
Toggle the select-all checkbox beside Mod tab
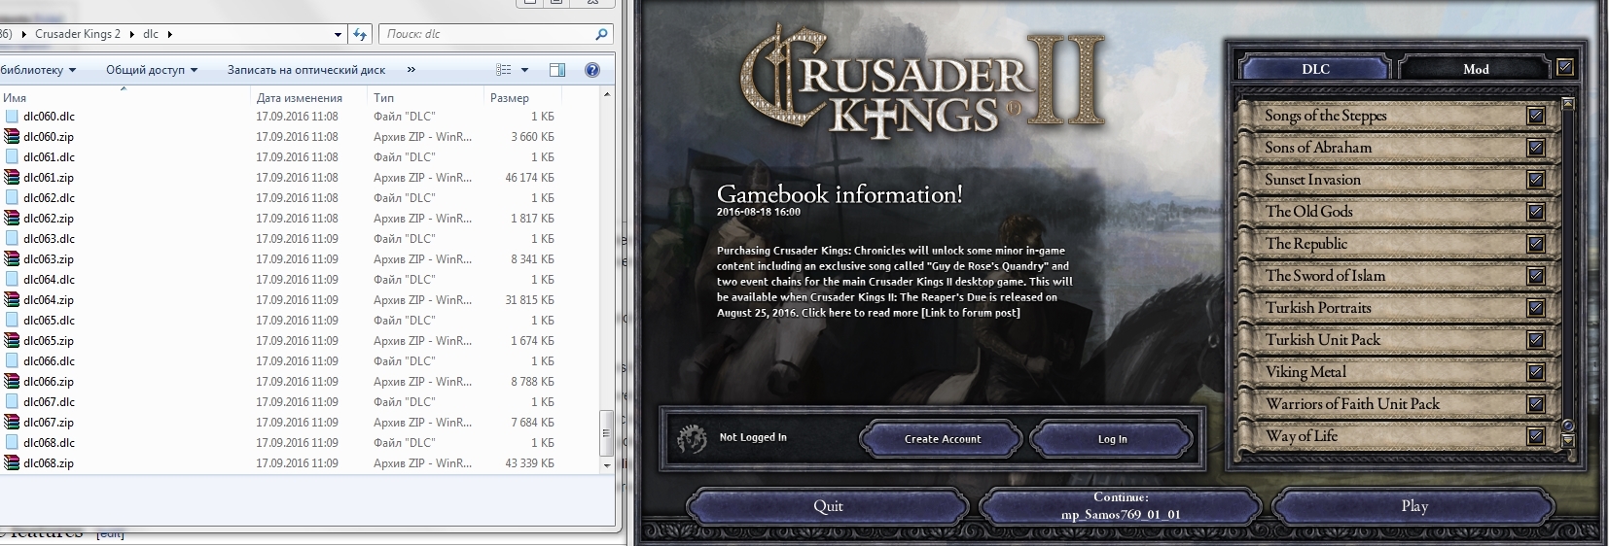coord(1564,68)
